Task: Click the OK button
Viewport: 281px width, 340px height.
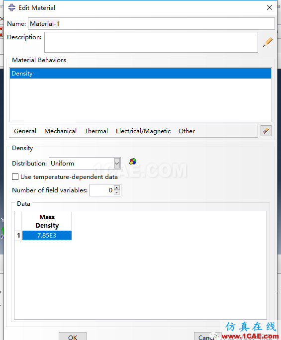Action: [73, 337]
